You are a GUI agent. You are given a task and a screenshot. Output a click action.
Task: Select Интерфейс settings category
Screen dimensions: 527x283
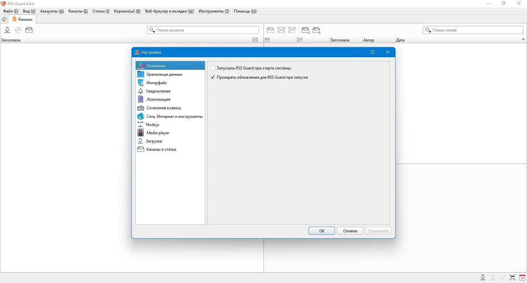point(170,83)
